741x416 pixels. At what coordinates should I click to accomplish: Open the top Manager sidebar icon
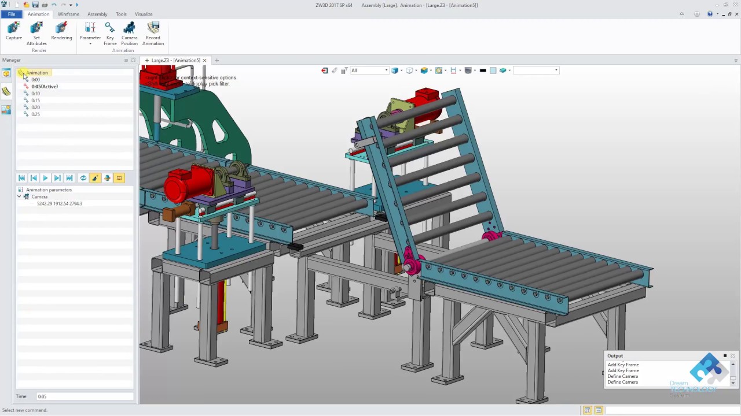coord(6,73)
